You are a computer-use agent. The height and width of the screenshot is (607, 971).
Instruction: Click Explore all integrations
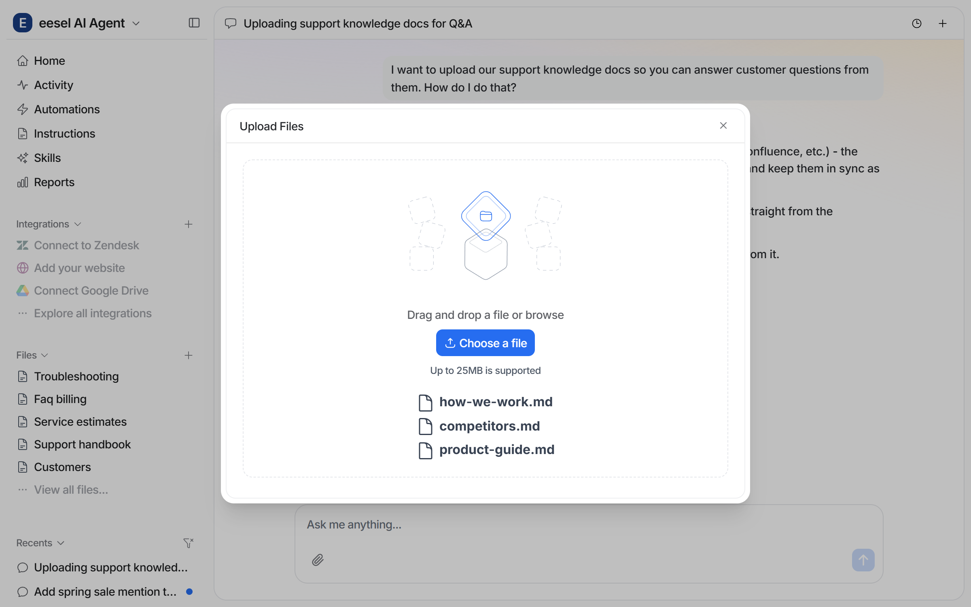click(x=84, y=313)
